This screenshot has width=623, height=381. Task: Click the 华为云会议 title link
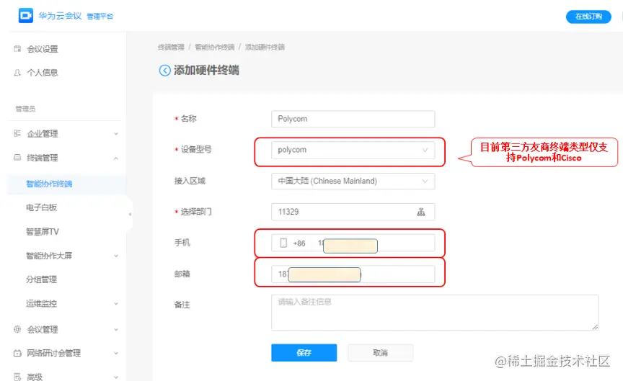[60, 16]
